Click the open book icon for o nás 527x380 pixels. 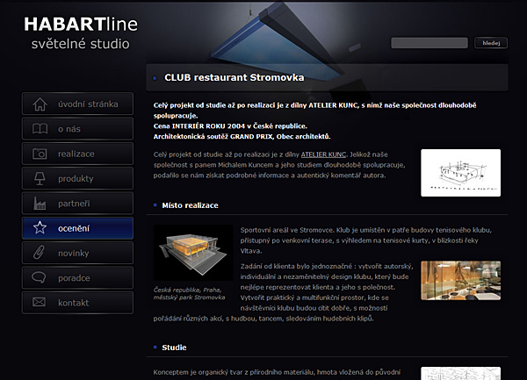click(40, 129)
